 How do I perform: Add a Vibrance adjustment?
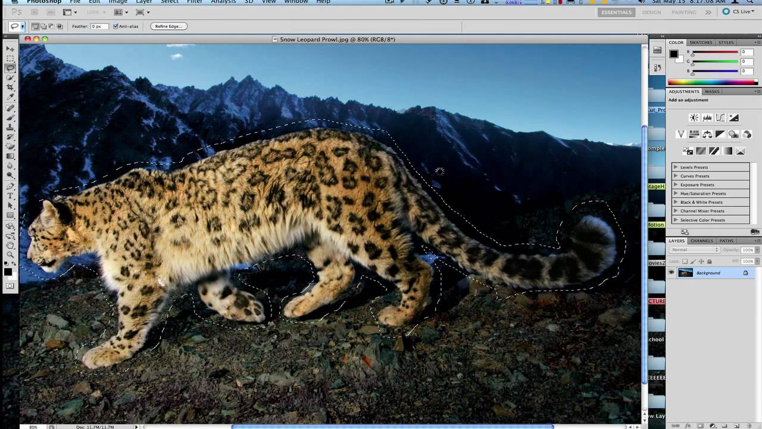(681, 135)
